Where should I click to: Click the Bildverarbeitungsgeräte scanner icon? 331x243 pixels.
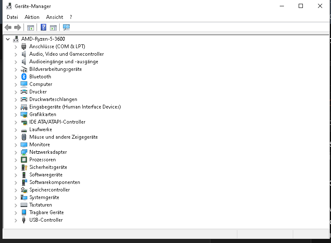(x=24, y=69)
